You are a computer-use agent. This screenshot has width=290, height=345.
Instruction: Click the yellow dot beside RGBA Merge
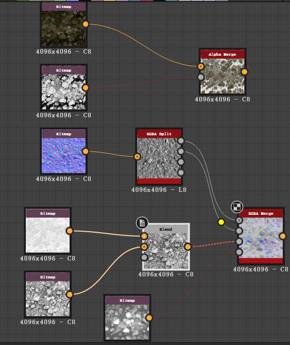pyautogui.click(x=221, y=222)
